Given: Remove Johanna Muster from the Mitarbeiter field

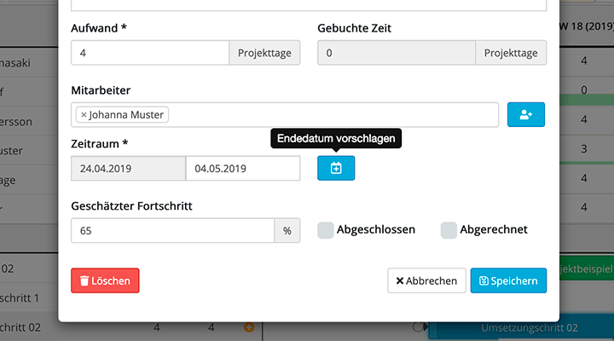Looking at the screenshot, I should tap(84, 115).
